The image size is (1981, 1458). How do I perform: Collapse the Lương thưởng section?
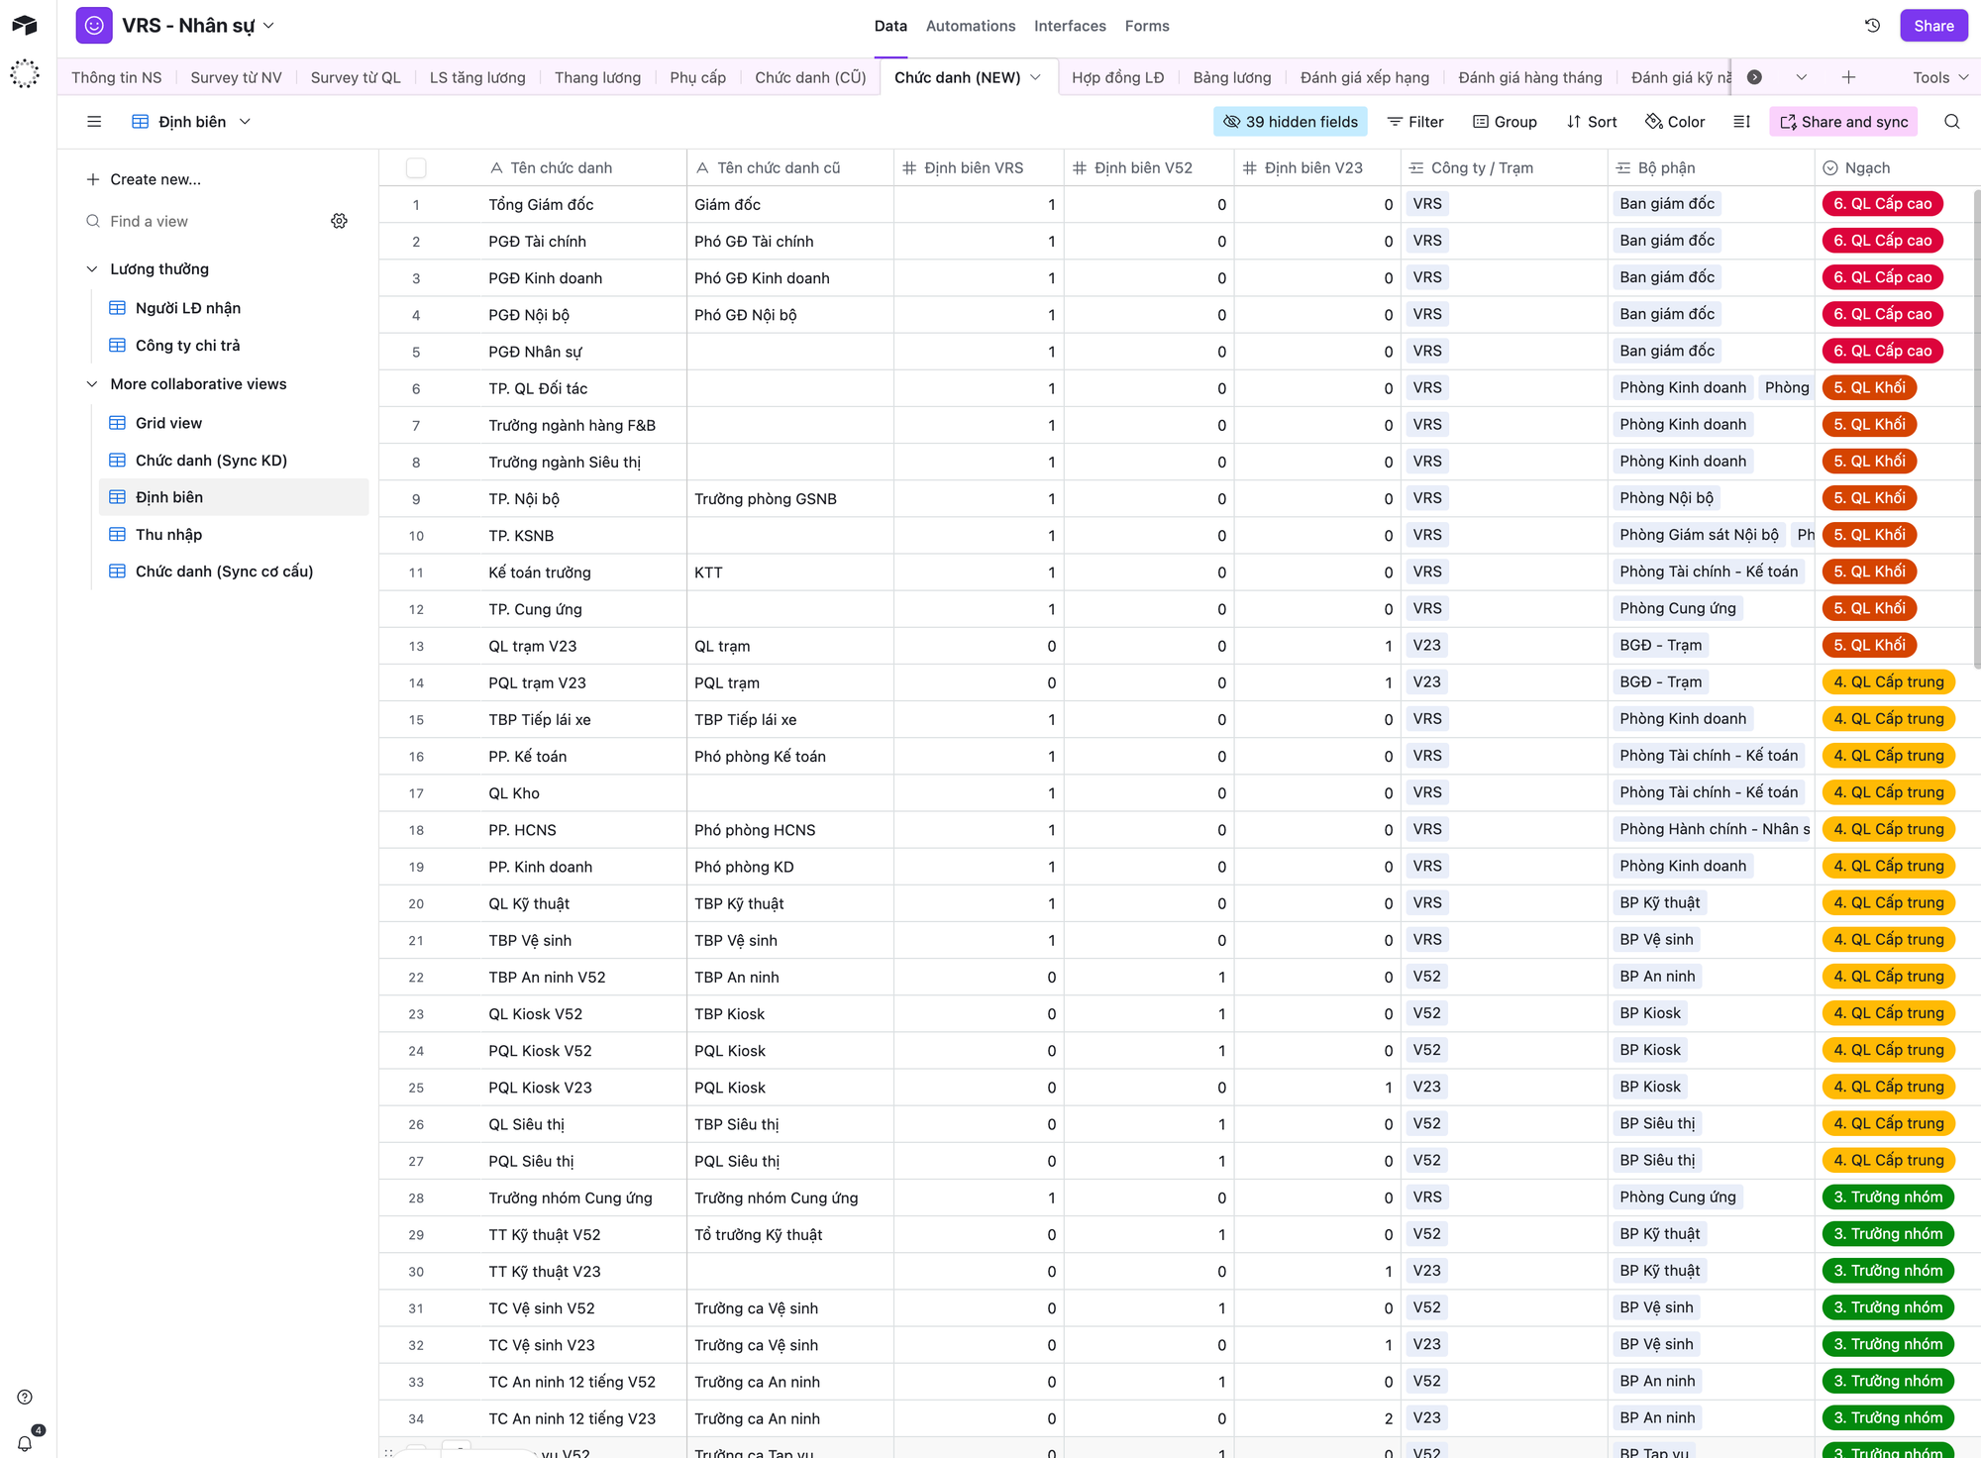tap(92, 269)
